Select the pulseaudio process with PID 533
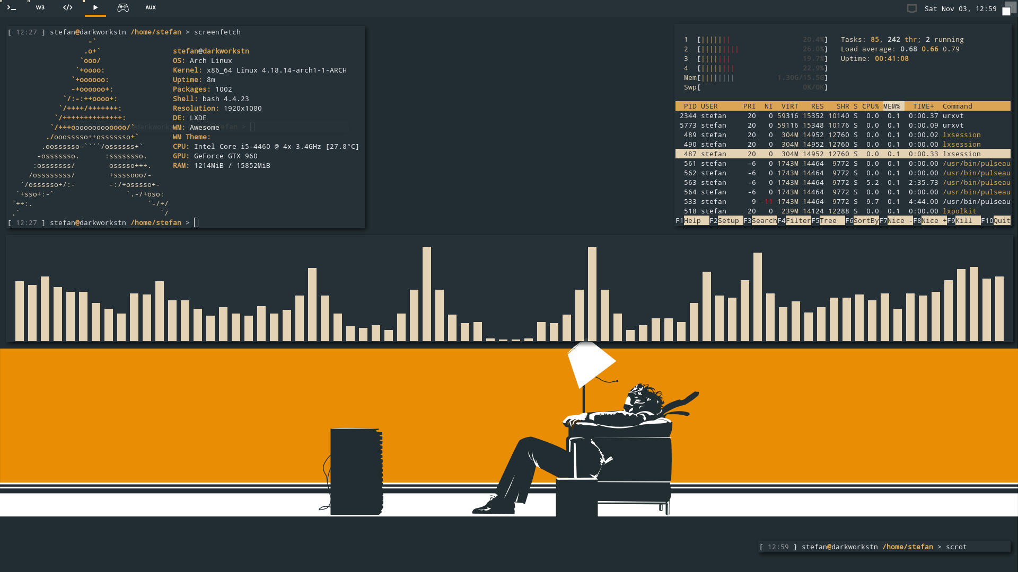The width and height of the screenshot is (1018, 572). pyautogui.click(x=843, y=202)
